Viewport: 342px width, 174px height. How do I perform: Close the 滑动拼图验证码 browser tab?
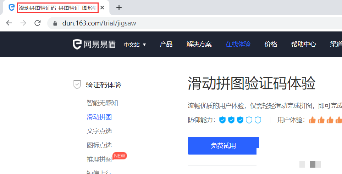tap(103, 7)
